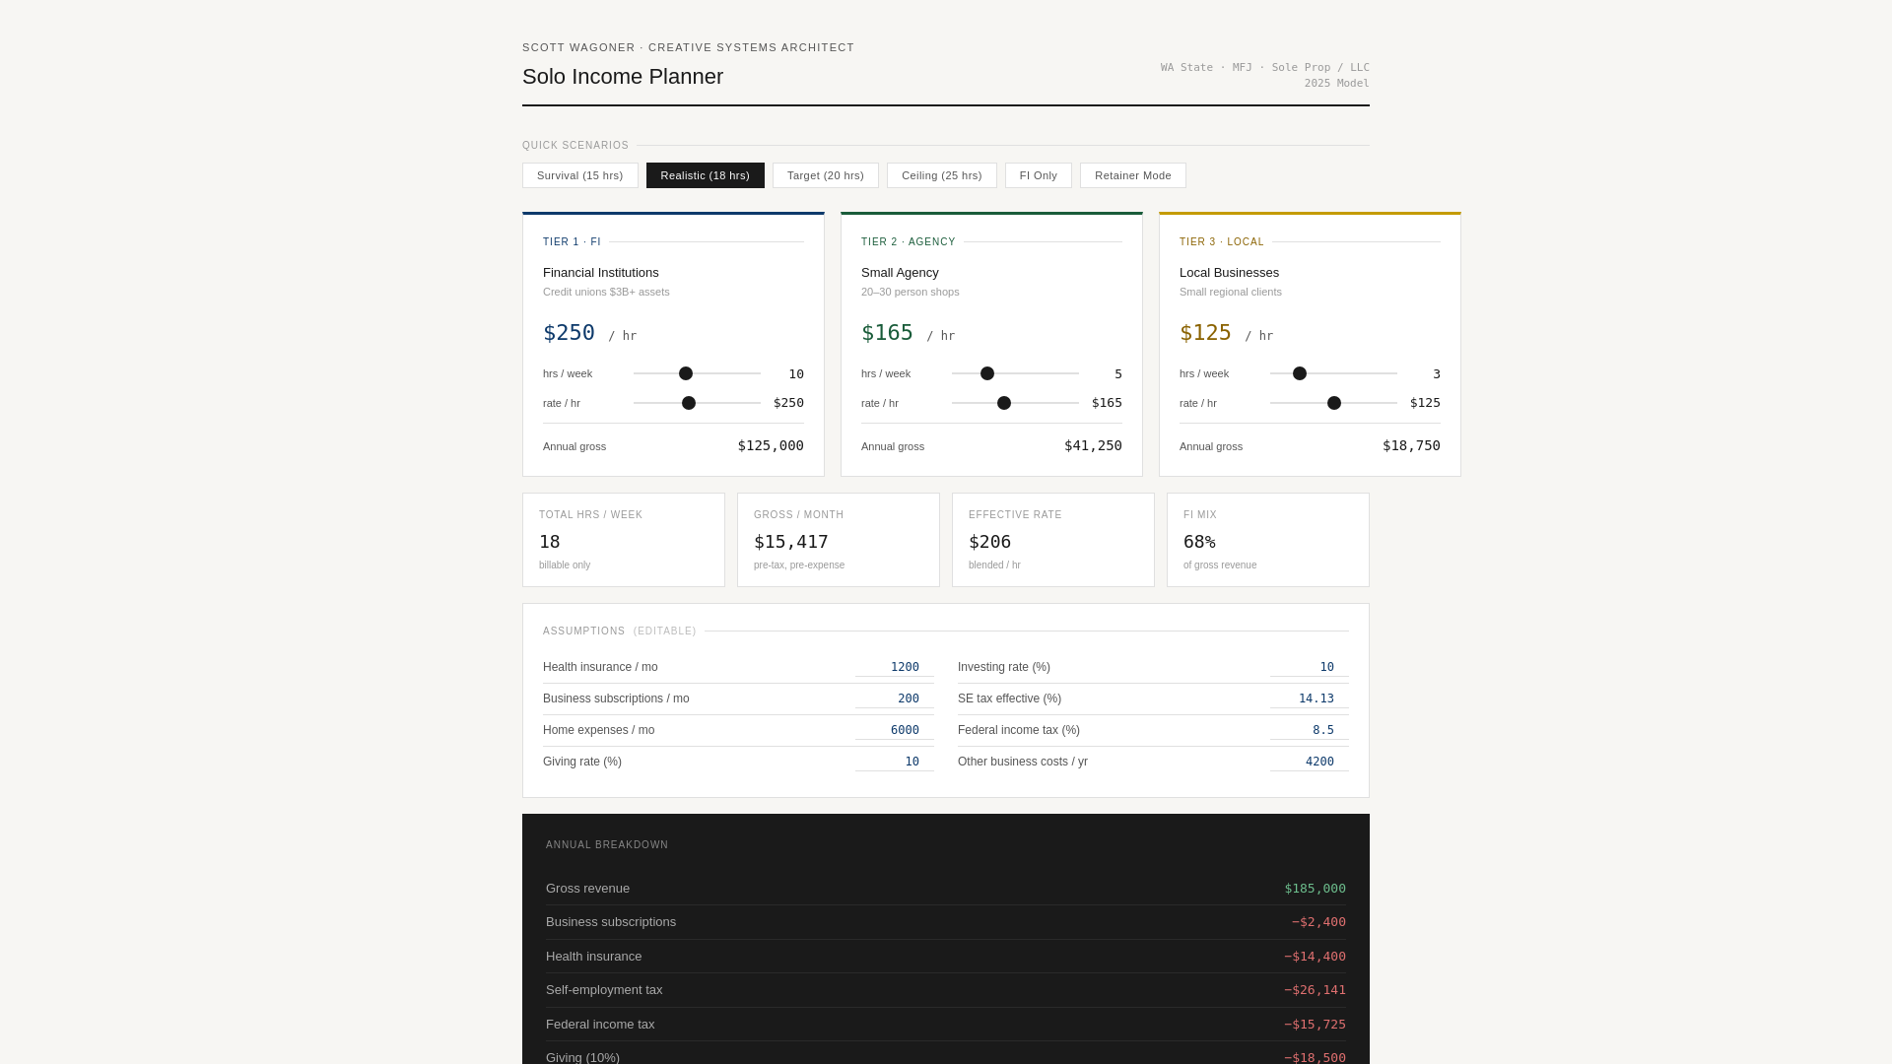Screen dimensions: 1892x1064
Task: Click the Annual Breakdown section label
Action: 607,845
